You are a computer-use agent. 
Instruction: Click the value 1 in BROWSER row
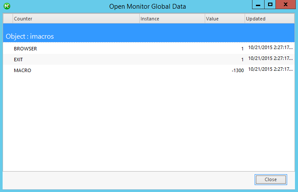point(242,49)
